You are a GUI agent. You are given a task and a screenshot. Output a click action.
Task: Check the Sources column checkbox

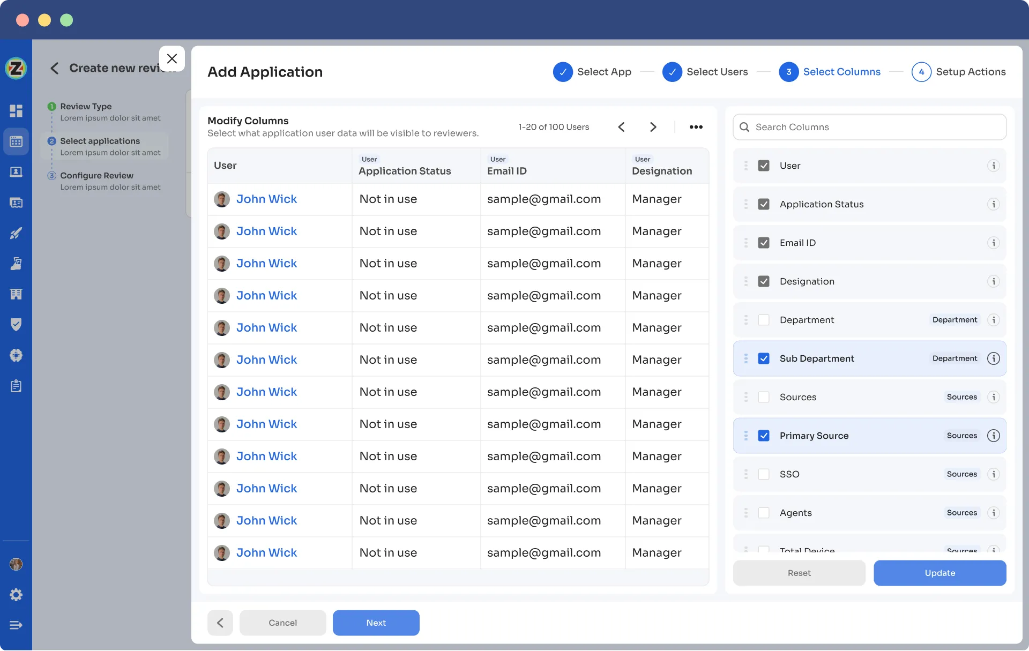[x=764, y=397]
